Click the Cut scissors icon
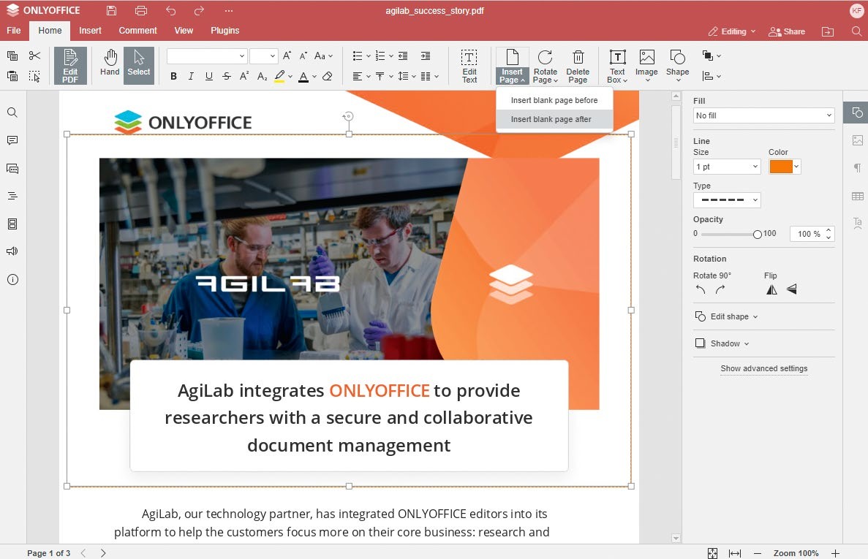This screenshot has width=868, height=559. pos(34,56)
